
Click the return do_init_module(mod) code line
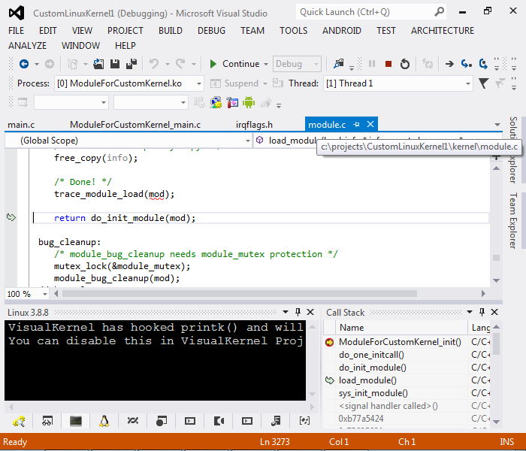pos(125,218)
